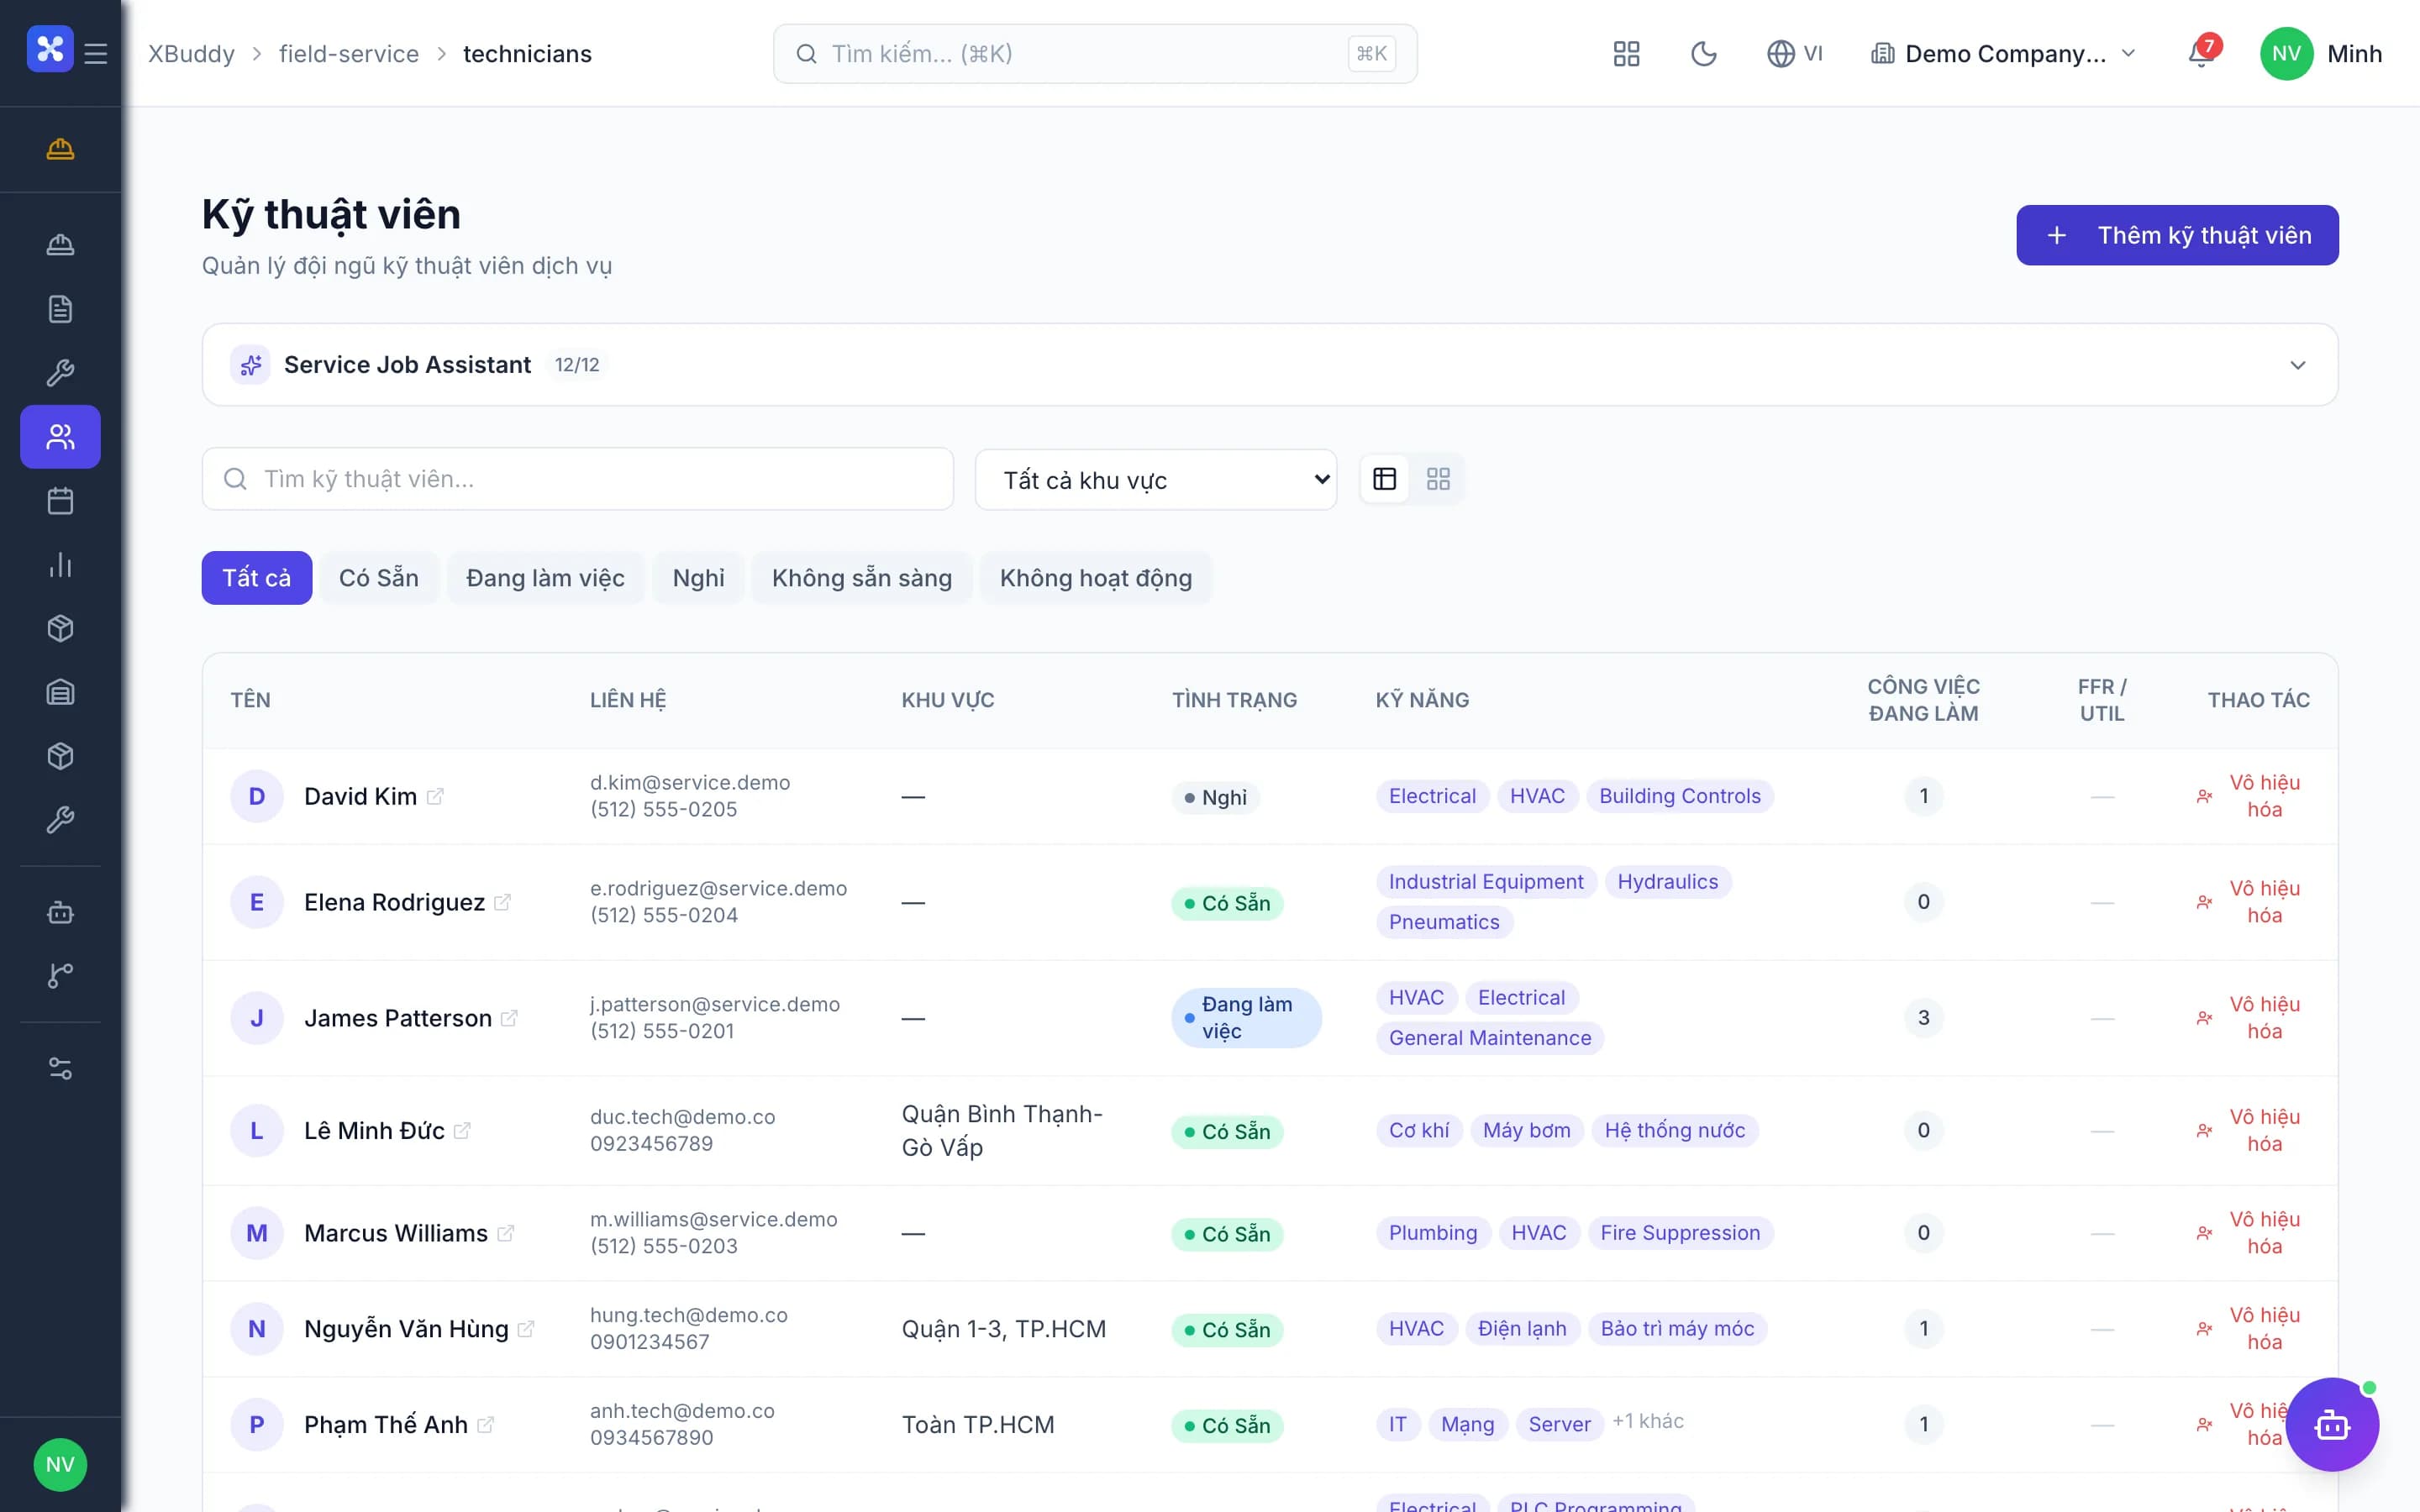Click the +1 khác skills overflow
Screen dimensions: 2420x1512
click(x=1648, y=1421)
